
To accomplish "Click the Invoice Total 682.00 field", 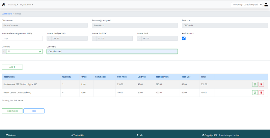I will coord(159,38).
